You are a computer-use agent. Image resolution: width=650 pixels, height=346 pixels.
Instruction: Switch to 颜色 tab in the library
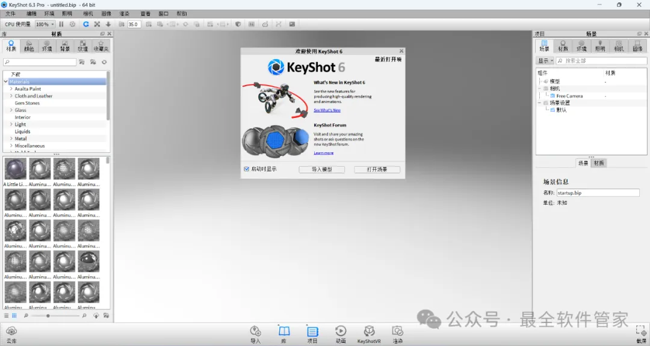point(29,46)
